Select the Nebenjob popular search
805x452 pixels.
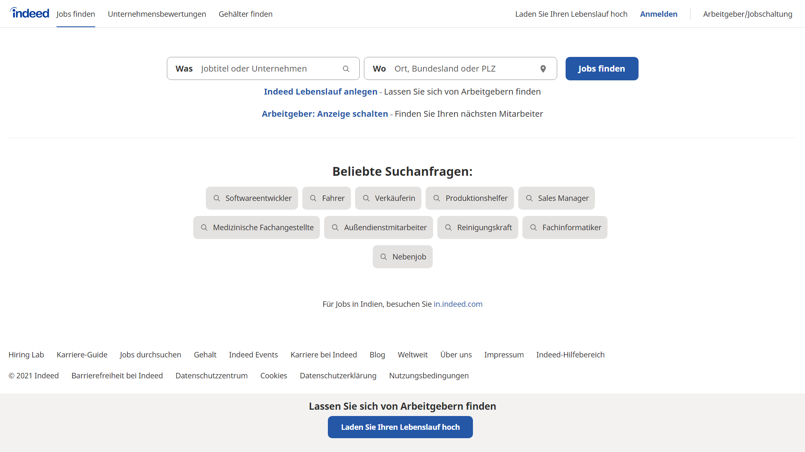(x=402, y=257)
